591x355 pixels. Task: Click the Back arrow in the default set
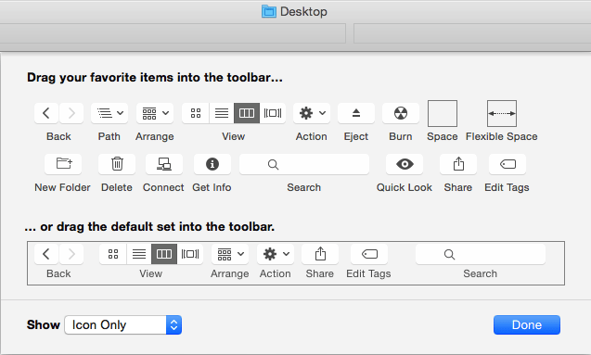(x=46, y=254)
